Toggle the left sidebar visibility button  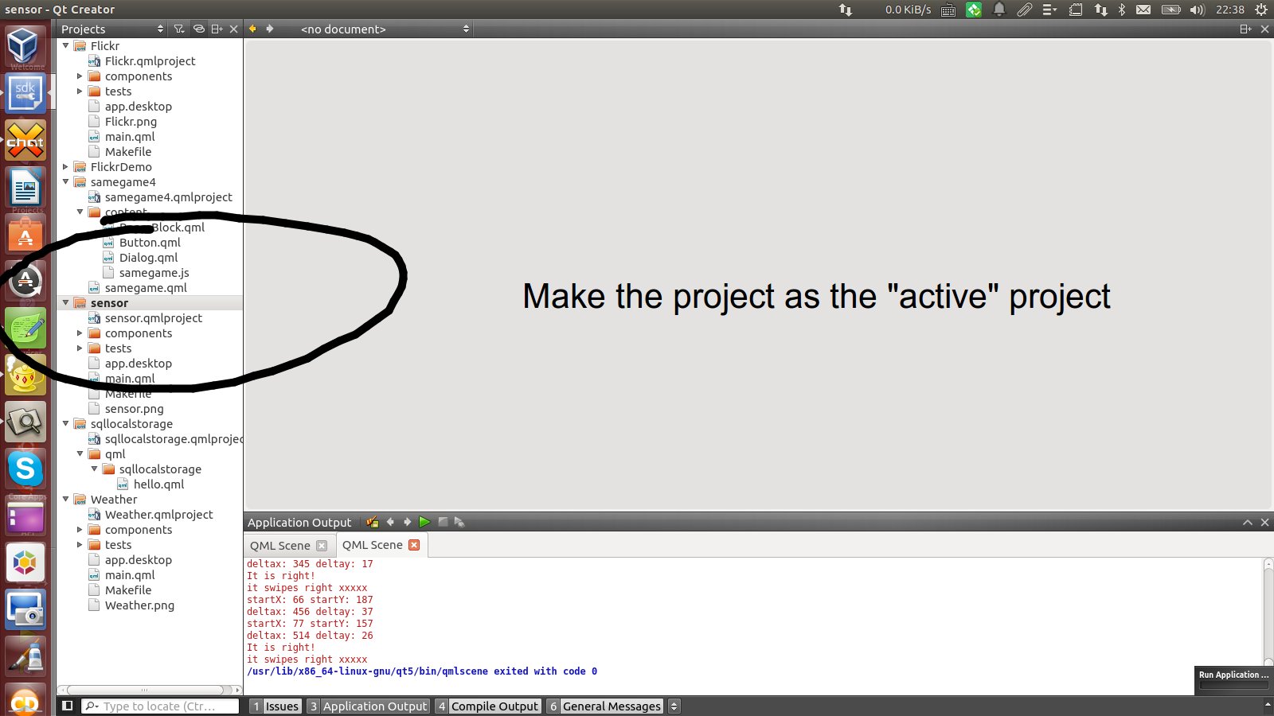point(68,706)
